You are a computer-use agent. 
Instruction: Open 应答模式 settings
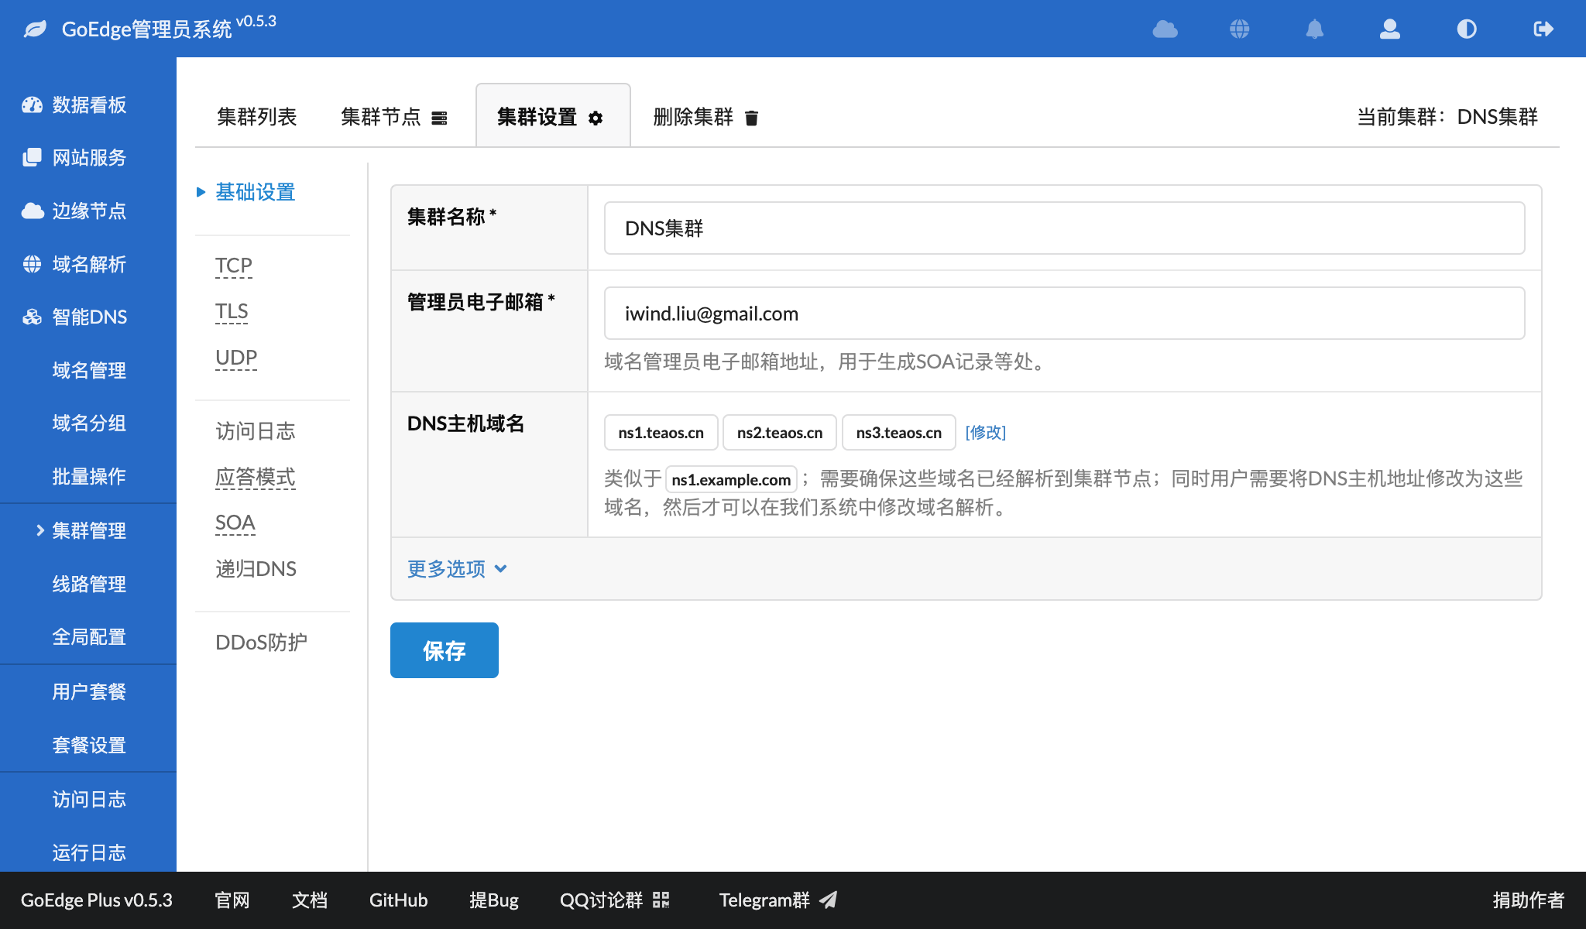click(x=256, y=477)
